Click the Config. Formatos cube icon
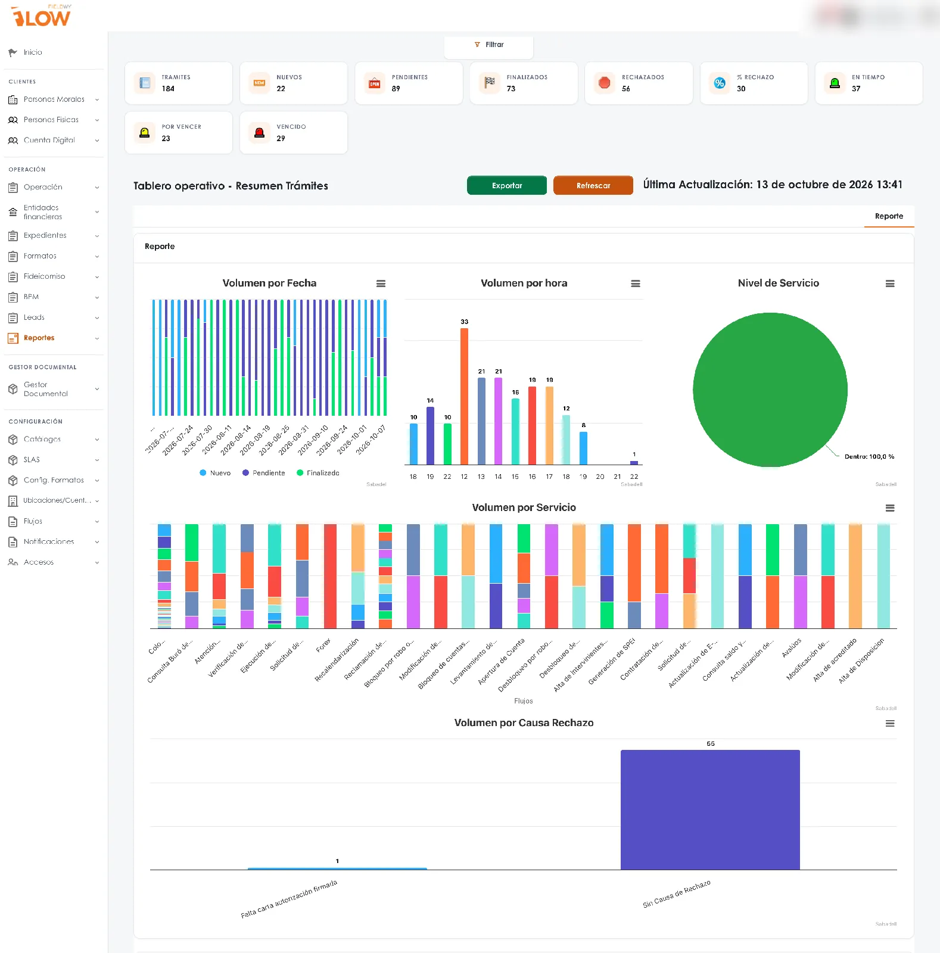 pos(13,480)
